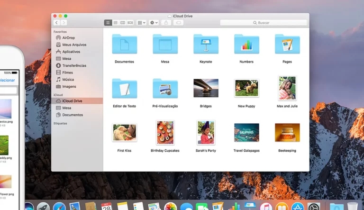The width and height of the screenshot is (364, 210).
Task: Select Mesa under iCloud section
Action: click(77, 108)
